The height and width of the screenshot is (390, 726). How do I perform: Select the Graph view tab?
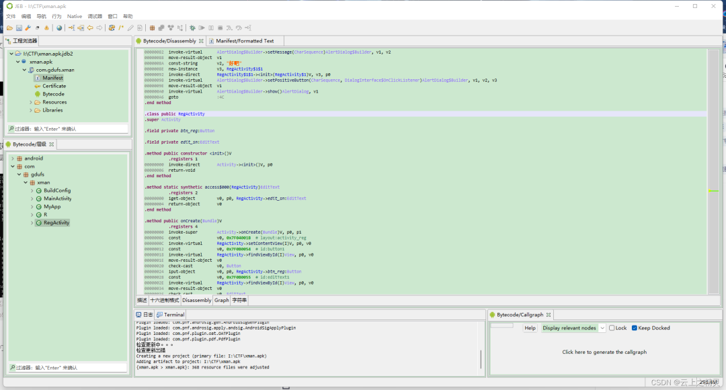click(221, 300)
